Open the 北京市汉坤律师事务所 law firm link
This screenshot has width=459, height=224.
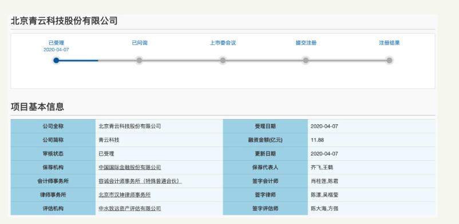[124, 195]
